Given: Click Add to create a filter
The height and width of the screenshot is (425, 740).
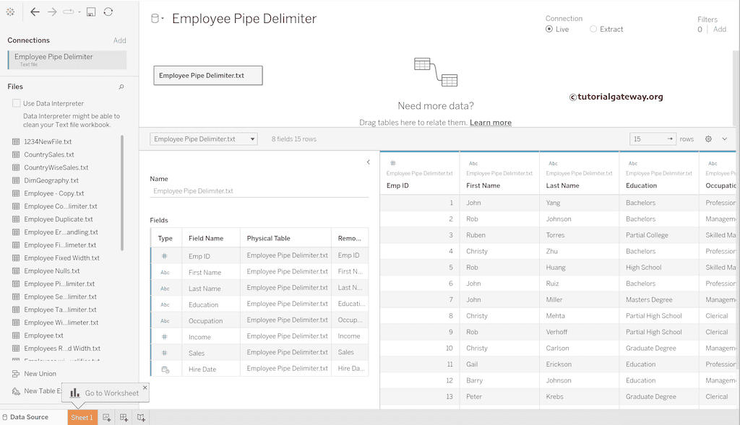Looking at the screenshot, I should point(720,29).
